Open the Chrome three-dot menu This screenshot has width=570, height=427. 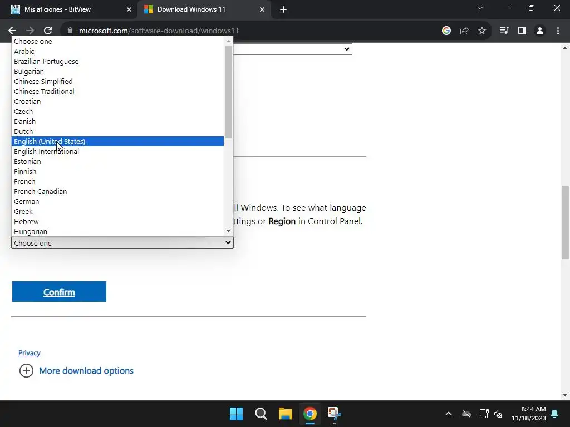point(558,31)
